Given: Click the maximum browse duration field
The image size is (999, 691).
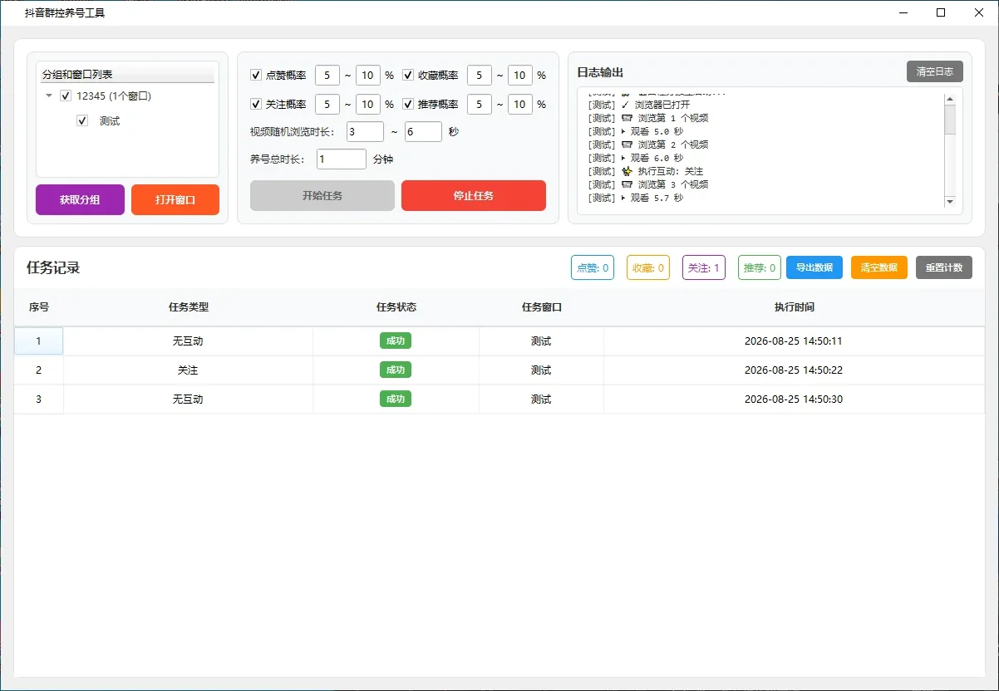Looking at the screenshot, I should pos(423,131).
